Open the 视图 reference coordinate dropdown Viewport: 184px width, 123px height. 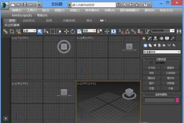[89, 31]
